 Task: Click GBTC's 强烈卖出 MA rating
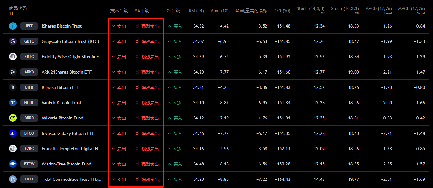click(147, 42)
